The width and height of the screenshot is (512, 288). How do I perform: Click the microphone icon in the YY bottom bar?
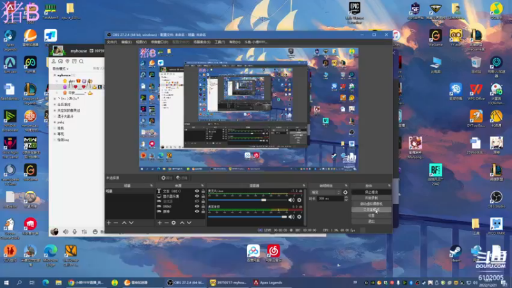[75, 232]
